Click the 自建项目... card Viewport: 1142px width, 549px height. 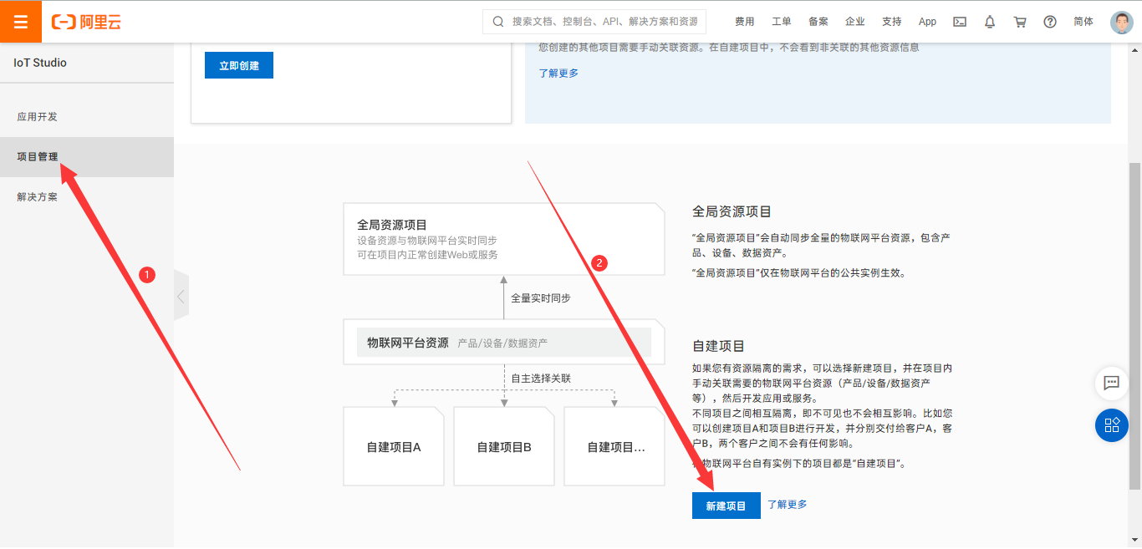click(x=615, y=446)
